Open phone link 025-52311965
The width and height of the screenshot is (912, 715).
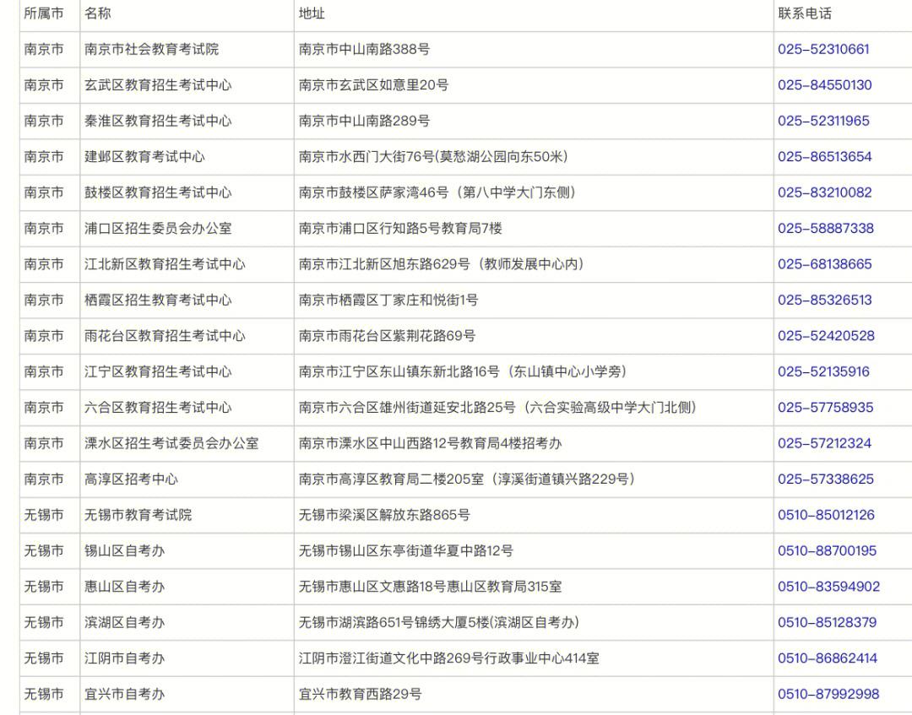[823, 121]
